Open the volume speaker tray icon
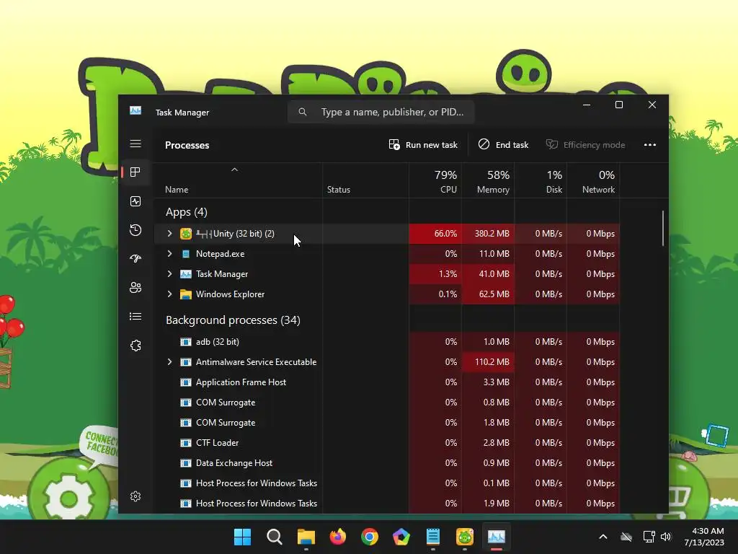738x554 pixels. 666,537
